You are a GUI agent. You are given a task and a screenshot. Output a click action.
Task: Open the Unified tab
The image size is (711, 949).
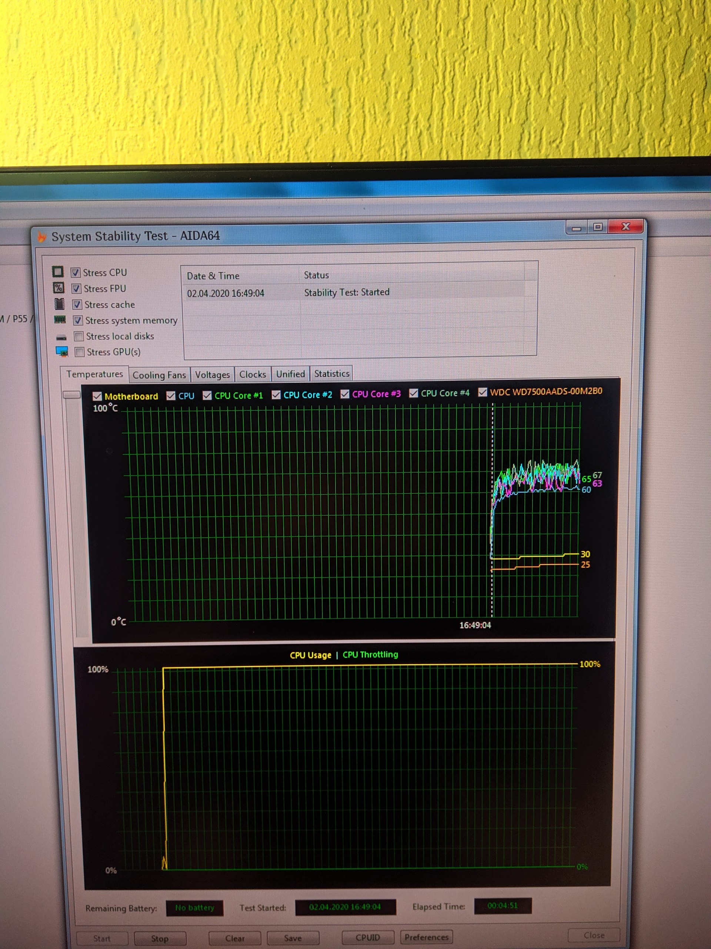pyautogui.click(x=290, y=374)
